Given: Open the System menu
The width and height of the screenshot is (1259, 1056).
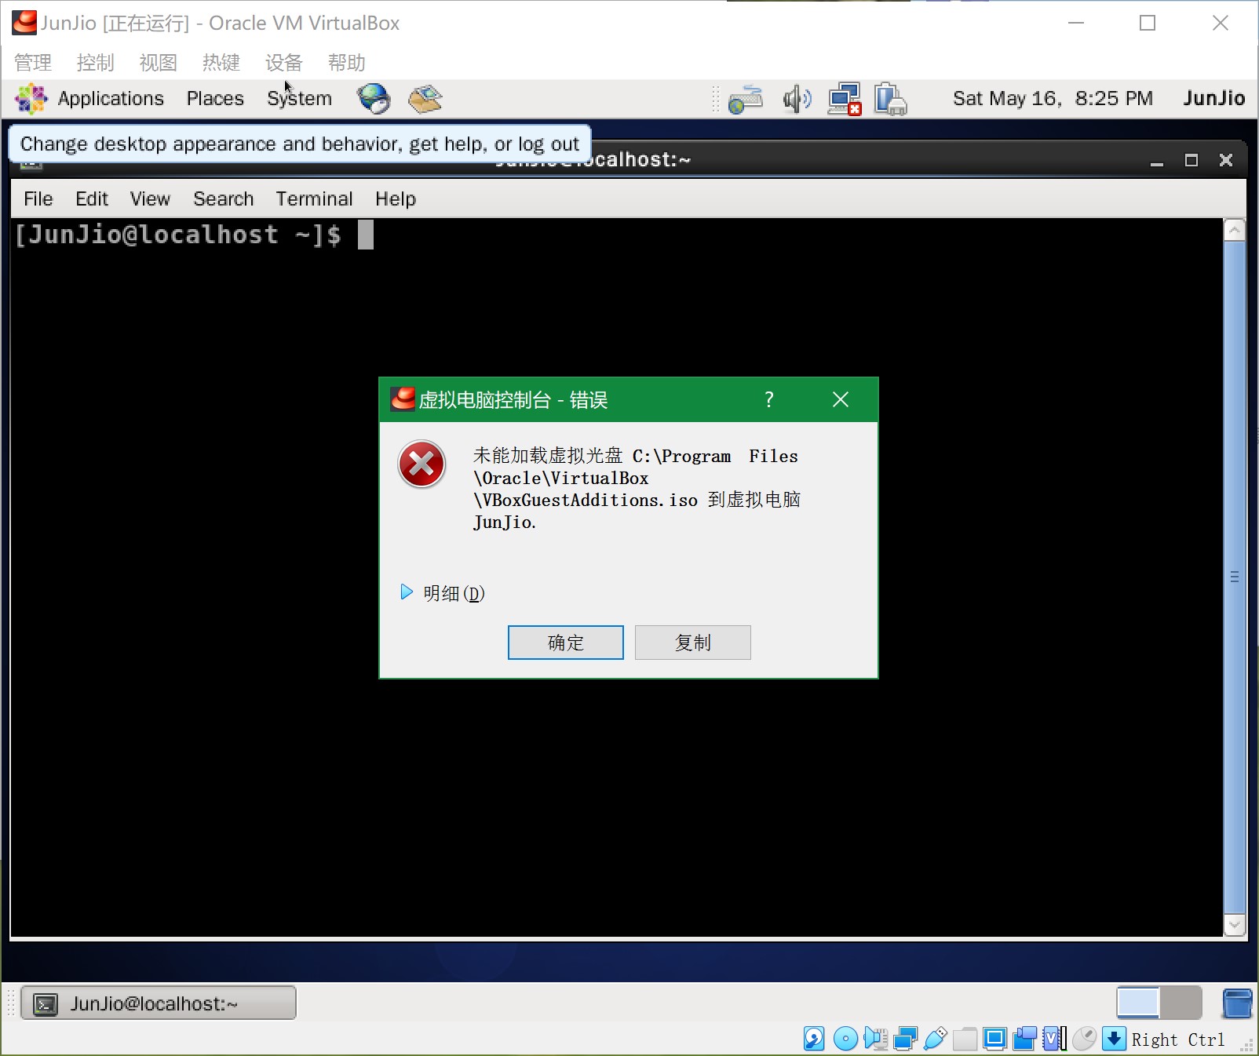Looking at the screenshot, I should 299,99.
